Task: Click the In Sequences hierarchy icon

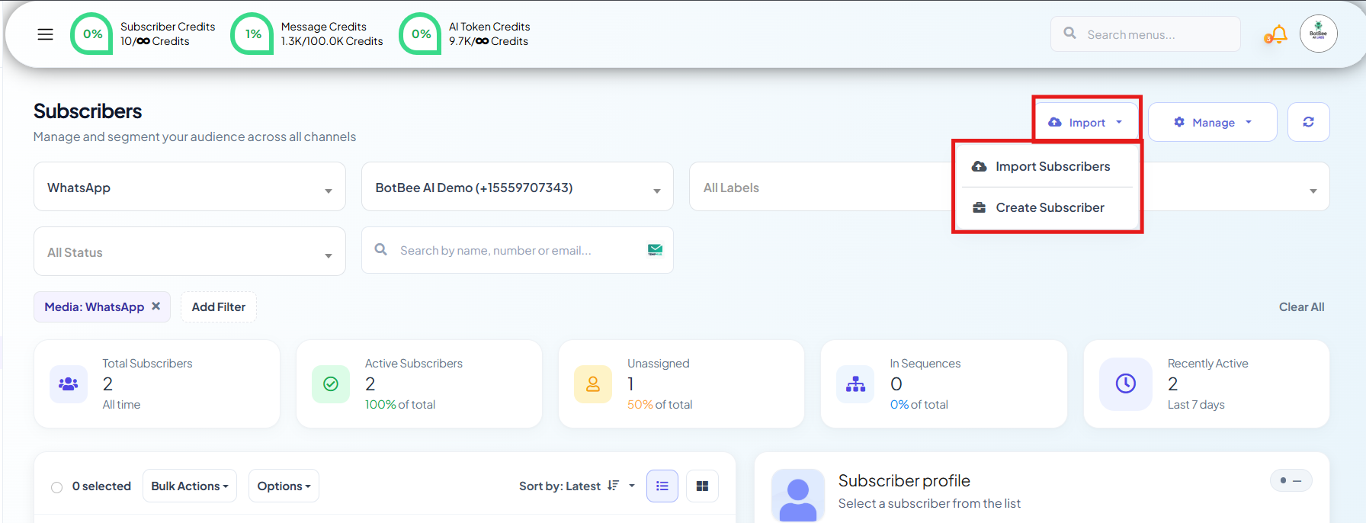Action: pyautogui.click(x=856, y=384)
